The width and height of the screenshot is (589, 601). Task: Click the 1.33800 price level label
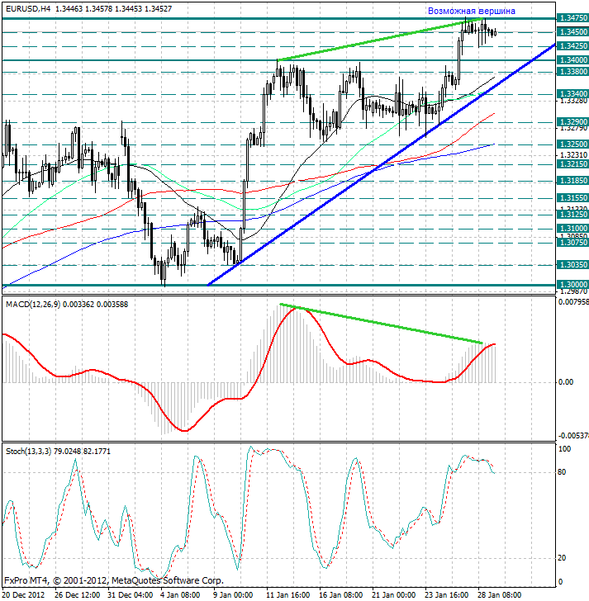[x=573, y=72]
